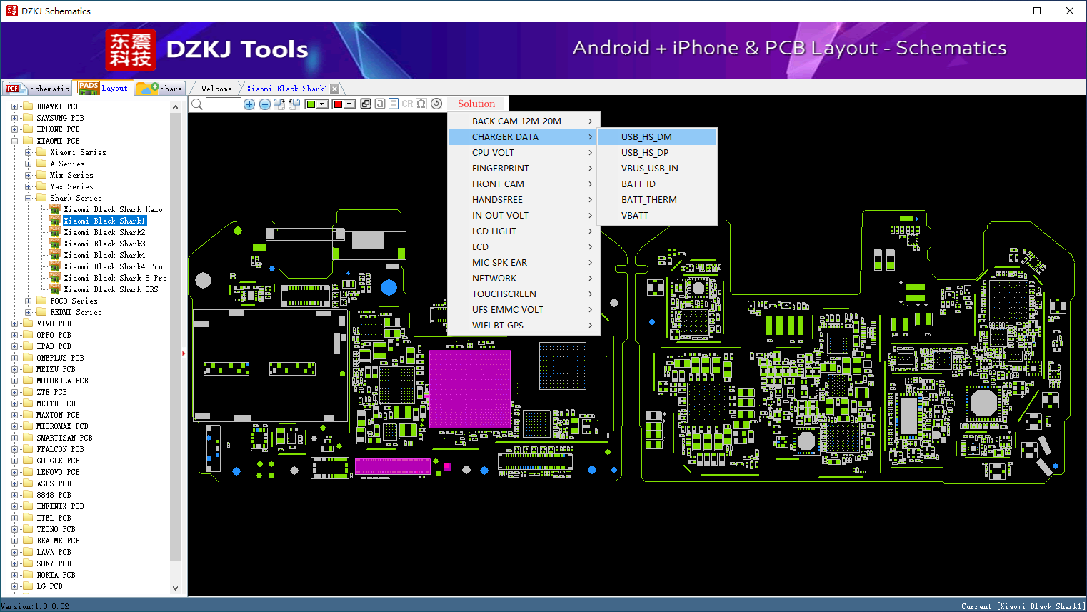Click the DZKJ Tools red logo
The image size is (1087, 612).
[130, 50]
